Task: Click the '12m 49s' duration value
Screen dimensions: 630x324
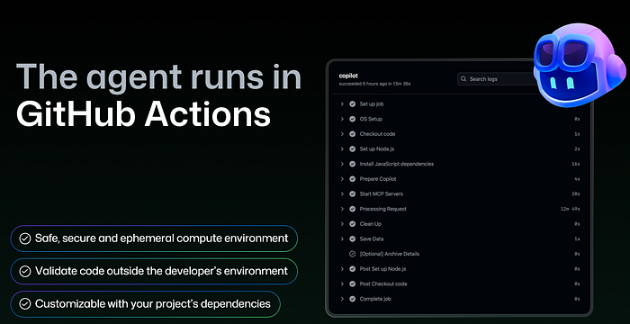Action: (x=571, y=209)
